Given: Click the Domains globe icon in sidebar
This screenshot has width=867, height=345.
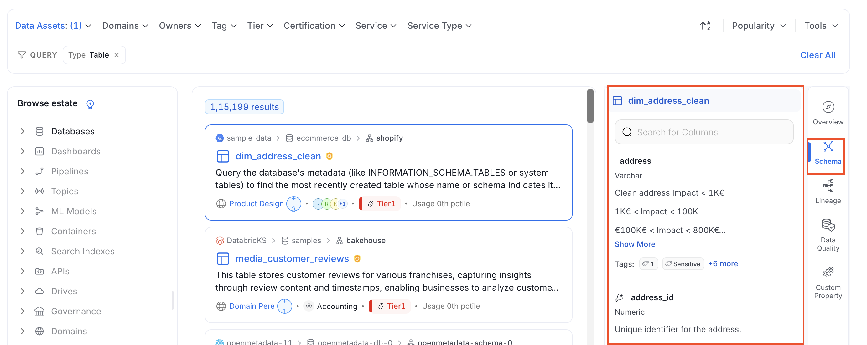Looking at the screenshot, I should tap(39, 331).
